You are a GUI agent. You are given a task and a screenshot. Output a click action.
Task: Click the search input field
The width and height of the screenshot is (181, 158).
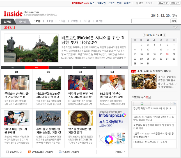pyautogui.click(x=151, y=21)
